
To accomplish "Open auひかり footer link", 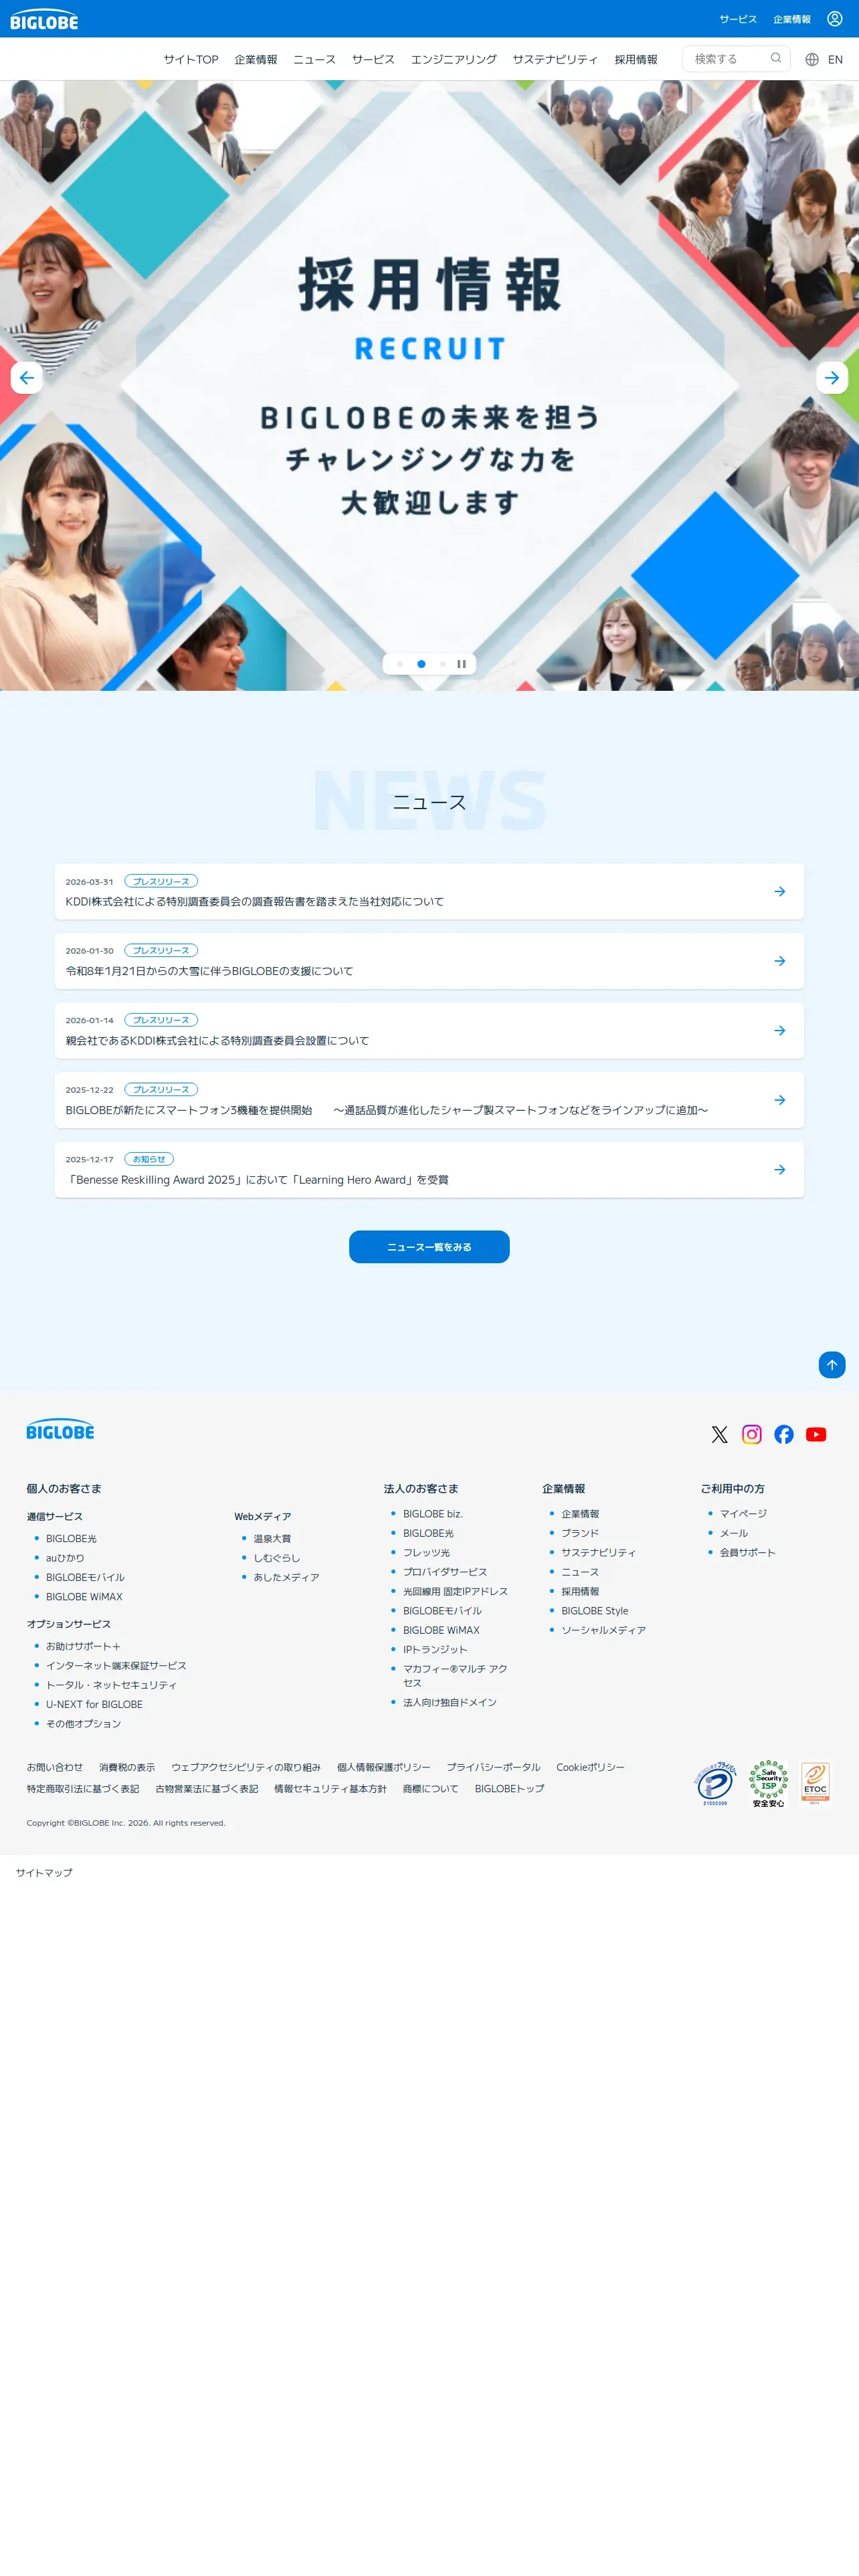I will tap(65, 1557).
